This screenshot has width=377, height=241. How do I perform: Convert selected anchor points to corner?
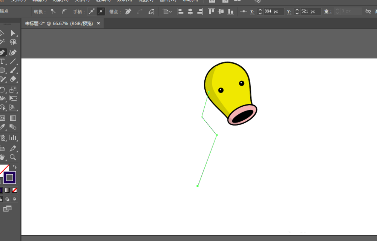(x=53, y=12)
